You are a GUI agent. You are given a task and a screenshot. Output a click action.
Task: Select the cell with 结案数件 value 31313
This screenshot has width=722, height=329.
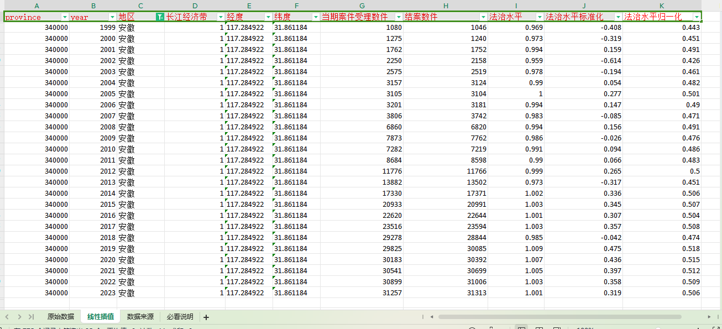pyautogui.click(x=446, y=293)
